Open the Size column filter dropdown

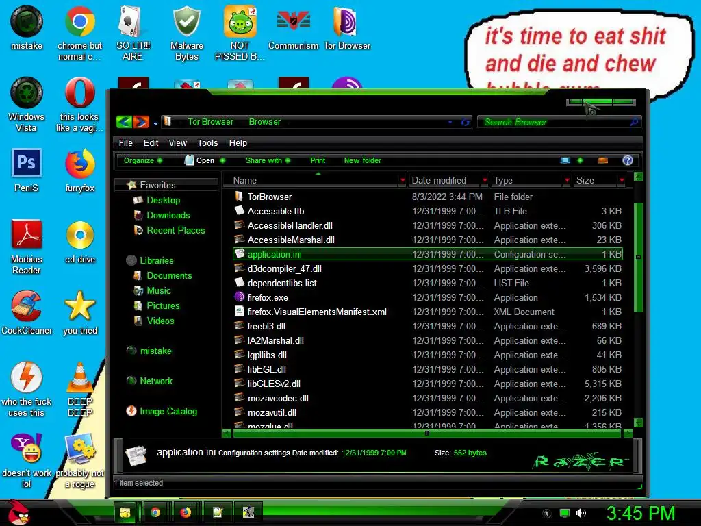click(622, 180)
